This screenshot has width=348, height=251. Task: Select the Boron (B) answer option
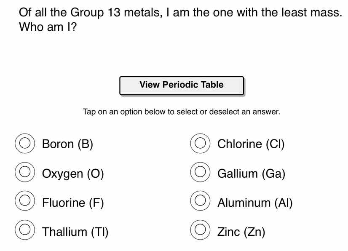coord(24,144)
